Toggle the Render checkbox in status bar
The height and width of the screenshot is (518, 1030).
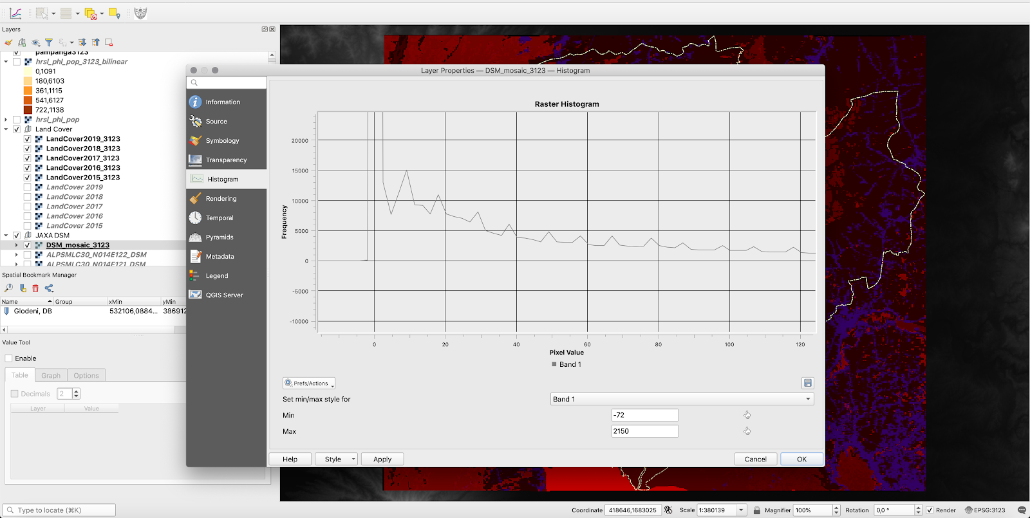click(x=929, y=510)
